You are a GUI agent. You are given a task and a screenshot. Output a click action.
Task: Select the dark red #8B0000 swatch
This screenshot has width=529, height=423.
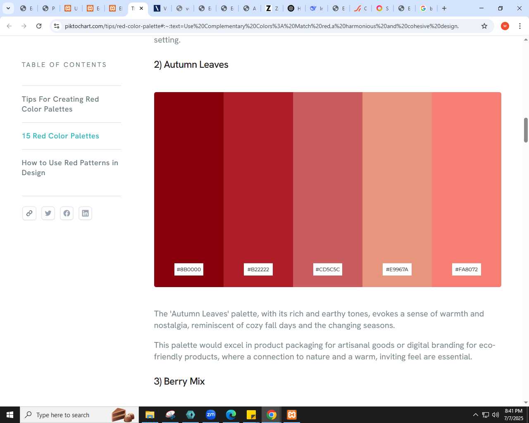(189, 190)
